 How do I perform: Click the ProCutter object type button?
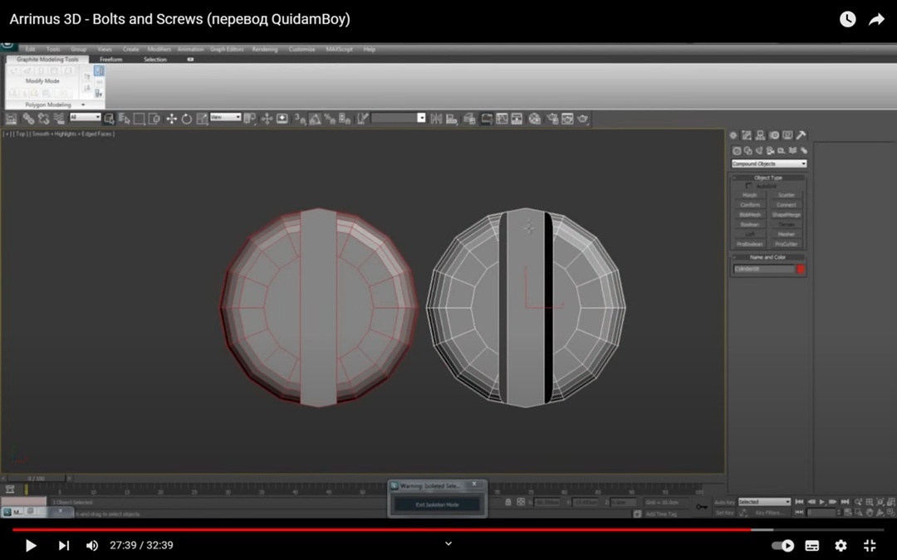[787, 244]
